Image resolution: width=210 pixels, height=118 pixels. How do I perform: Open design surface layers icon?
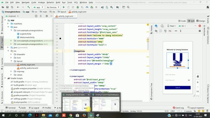(156, 26)
